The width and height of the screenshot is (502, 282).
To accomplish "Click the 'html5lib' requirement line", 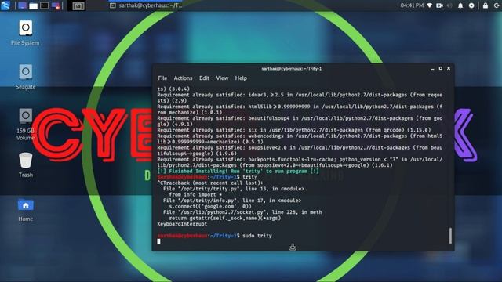I will coord(300,110).
